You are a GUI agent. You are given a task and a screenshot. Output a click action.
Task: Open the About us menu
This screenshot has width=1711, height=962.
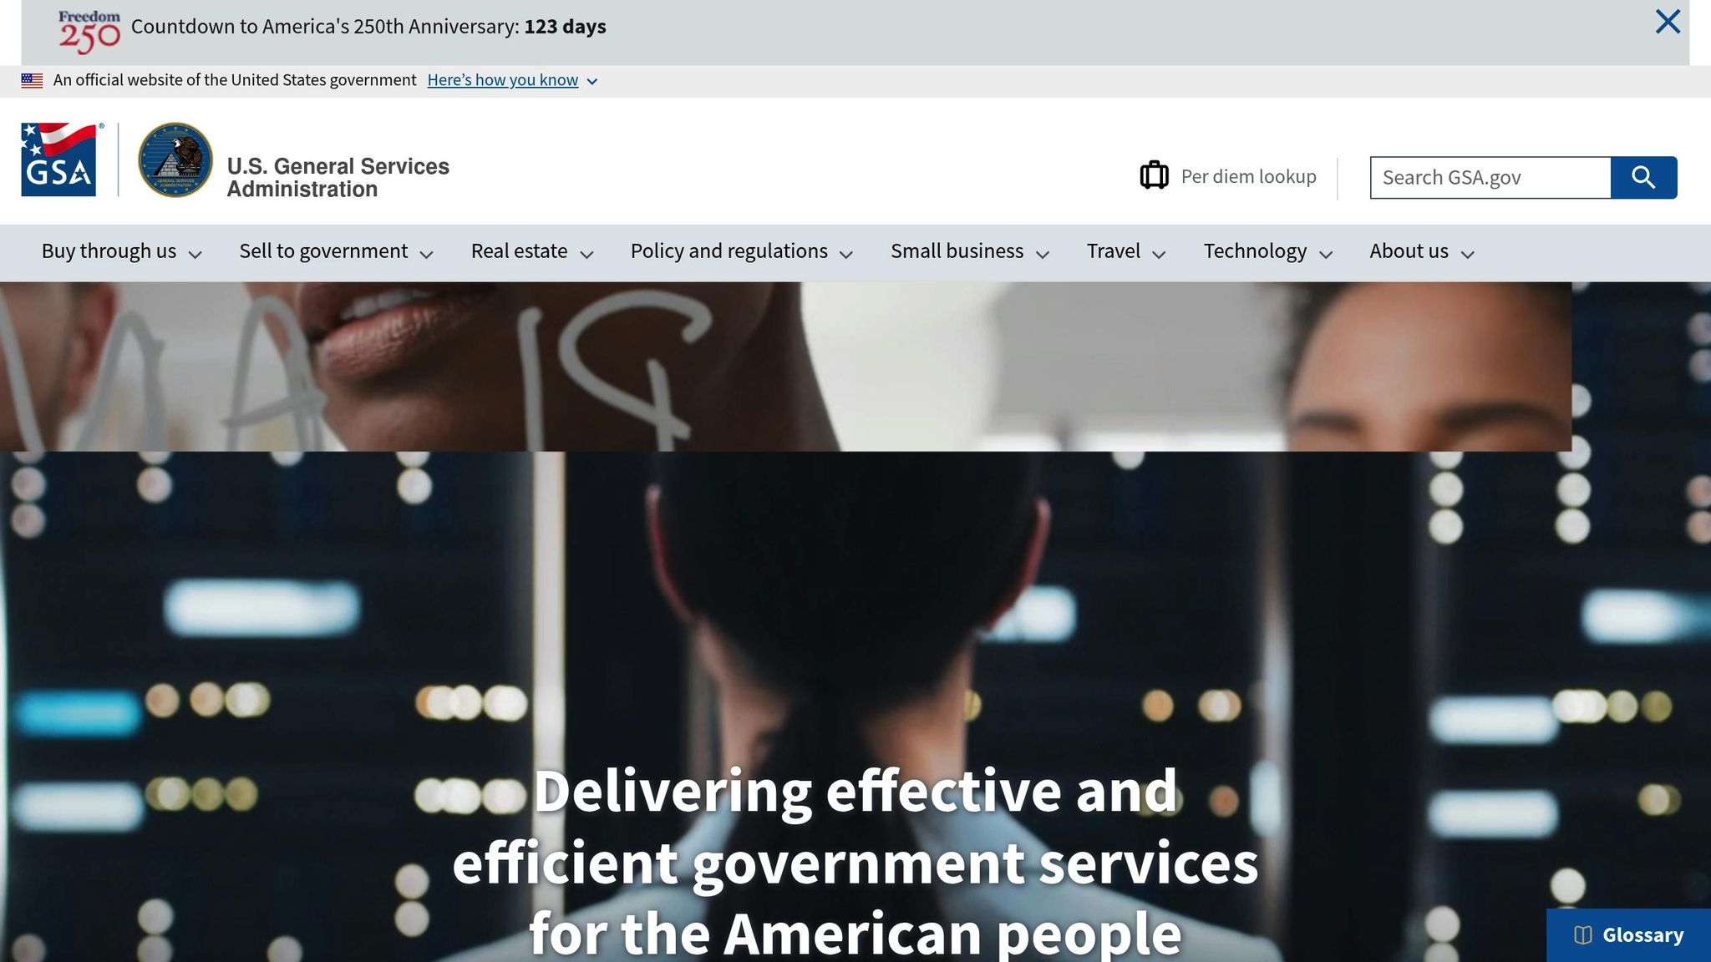pos(1423,252)
